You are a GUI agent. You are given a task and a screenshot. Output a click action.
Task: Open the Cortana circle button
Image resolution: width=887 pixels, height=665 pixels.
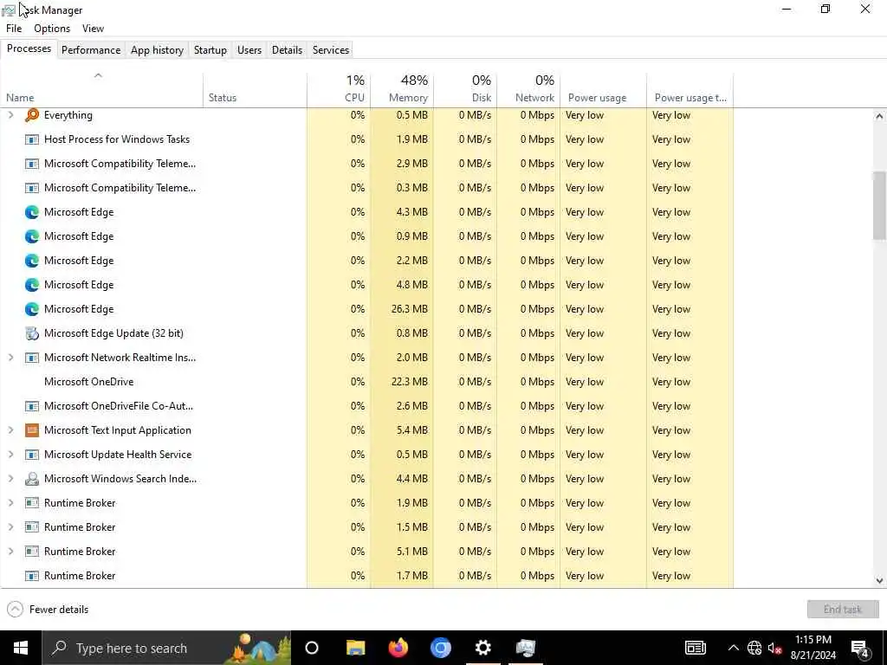[312, 648]
